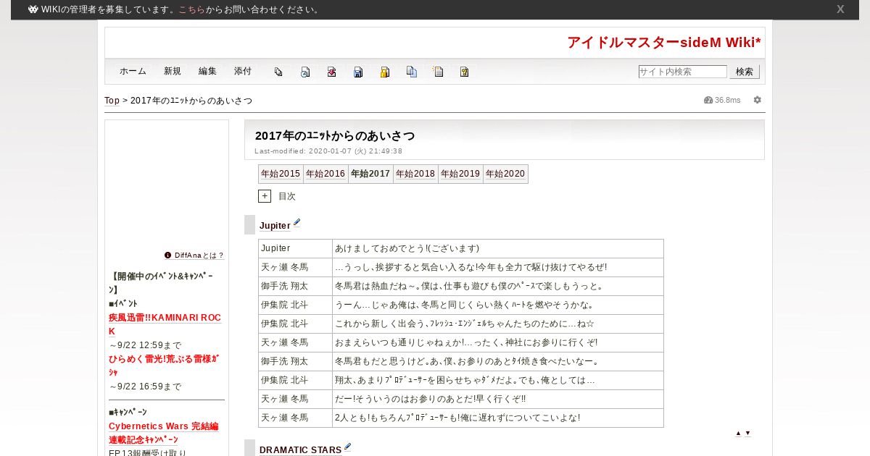Expand the 目次 table of contents

coord(265,196)
